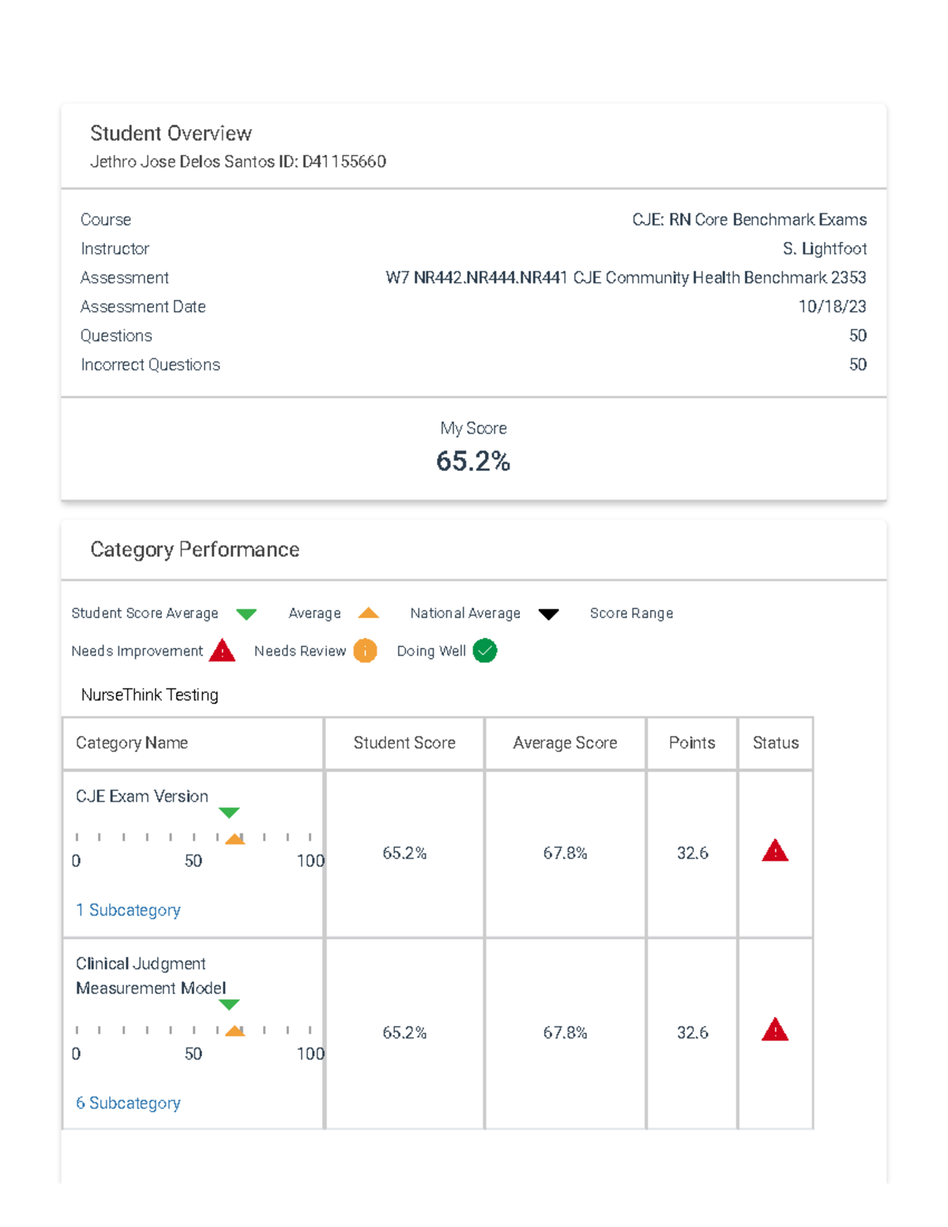This screenshot has width=948, height=1227.
Task: Click the green Doing Well checkmark icon
Action: pyautogui.click(x=484, y=651)
